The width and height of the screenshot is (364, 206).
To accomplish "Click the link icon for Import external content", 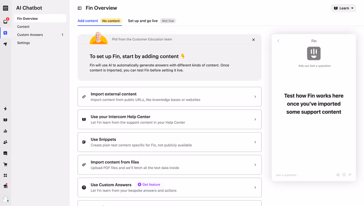I will point(84,96).
